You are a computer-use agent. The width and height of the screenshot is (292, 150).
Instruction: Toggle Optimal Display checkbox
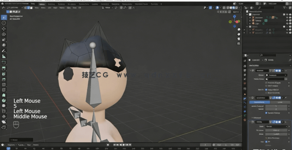pos(266,113)
